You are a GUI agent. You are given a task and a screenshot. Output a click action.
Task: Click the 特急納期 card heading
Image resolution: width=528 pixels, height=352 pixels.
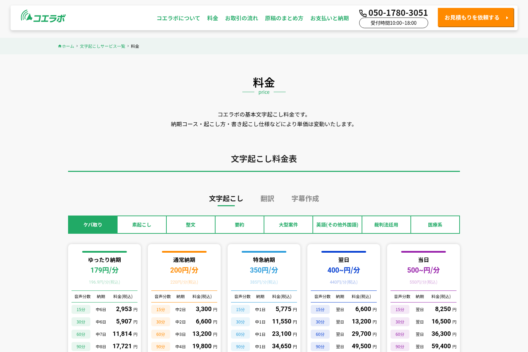pyautogui.click(x=264, y=260)
